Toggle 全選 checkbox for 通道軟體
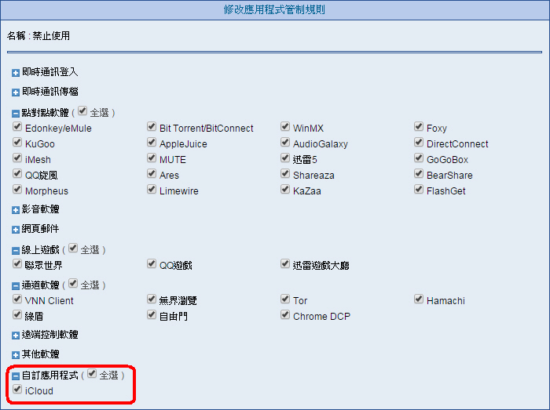 73,283
